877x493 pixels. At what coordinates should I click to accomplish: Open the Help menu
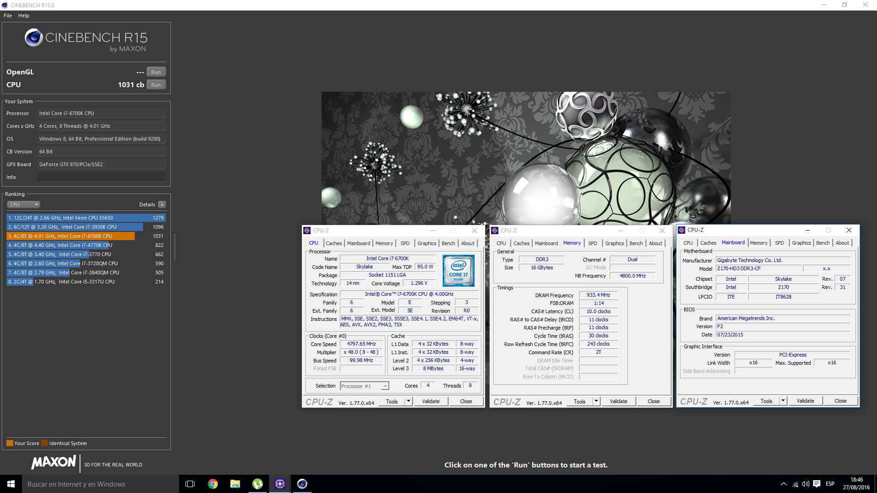click(24, 16)
